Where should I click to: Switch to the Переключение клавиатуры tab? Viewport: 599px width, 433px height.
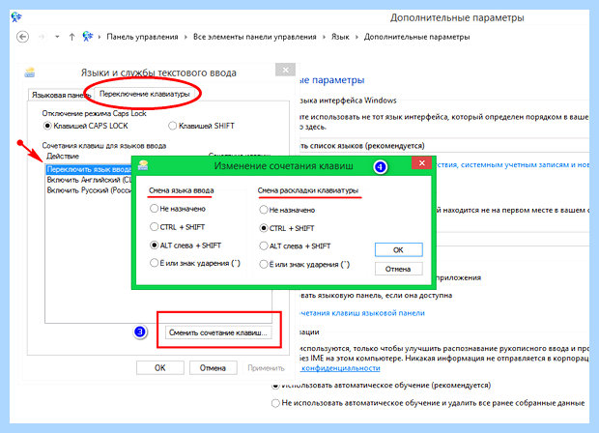(144, 94)
